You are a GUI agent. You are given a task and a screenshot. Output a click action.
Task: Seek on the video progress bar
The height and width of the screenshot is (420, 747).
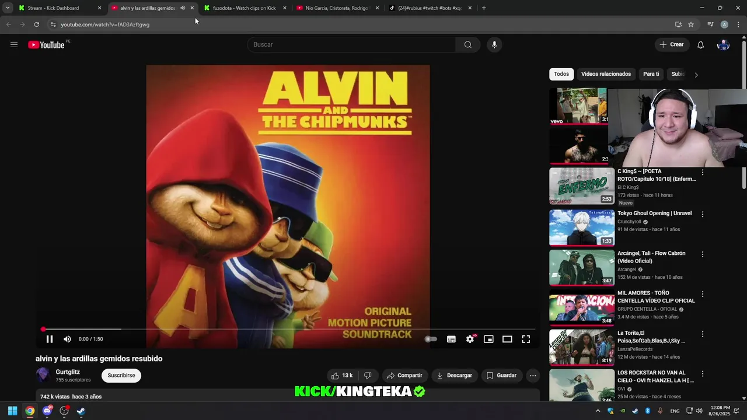288,330
